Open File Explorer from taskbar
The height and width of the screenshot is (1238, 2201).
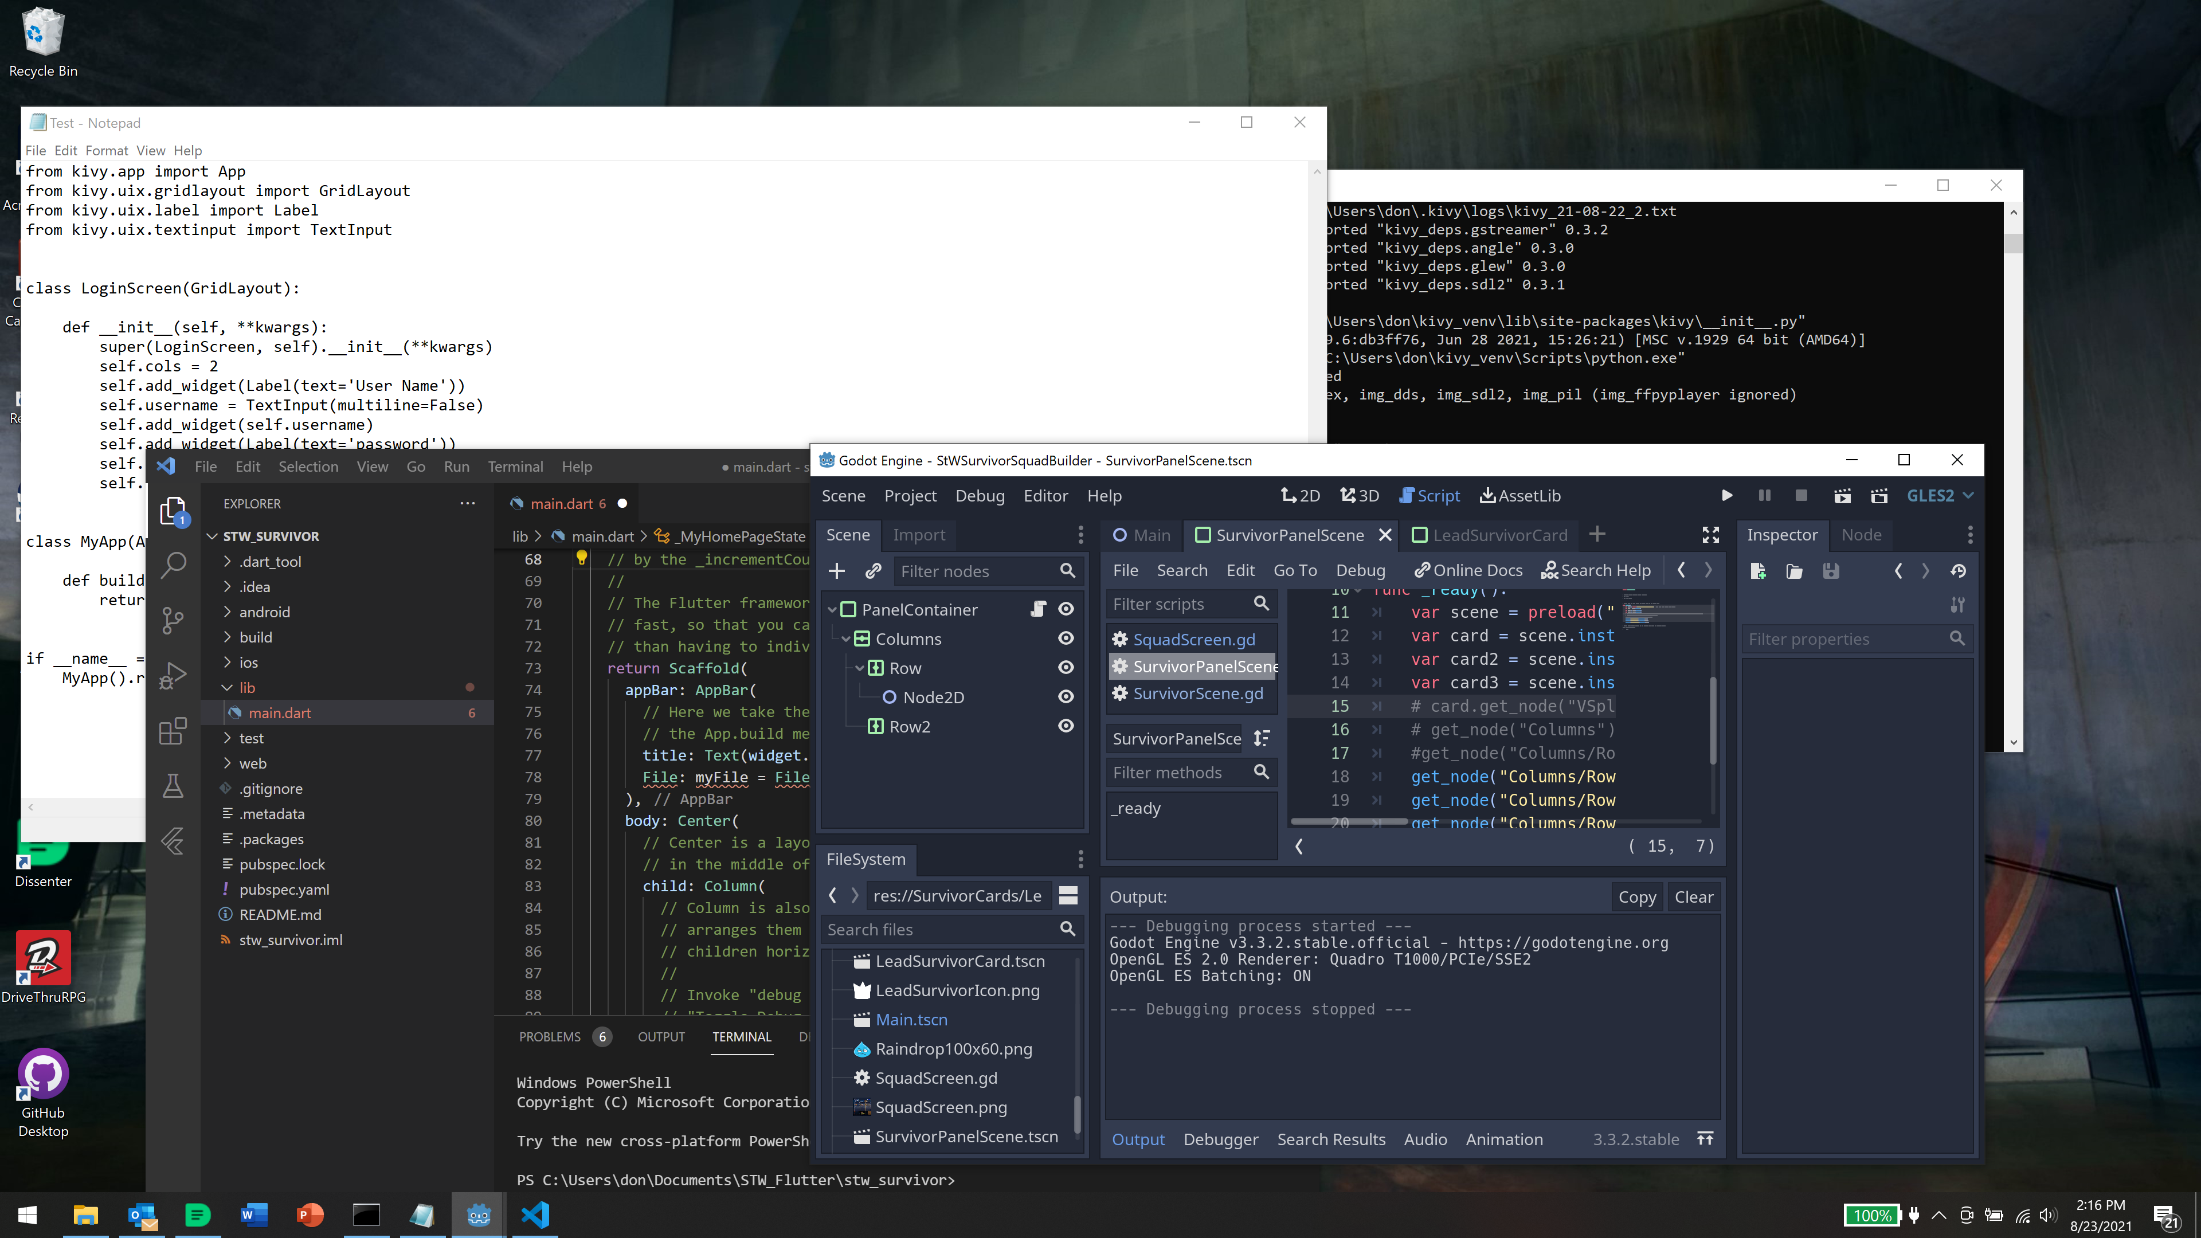point(85,1215)
